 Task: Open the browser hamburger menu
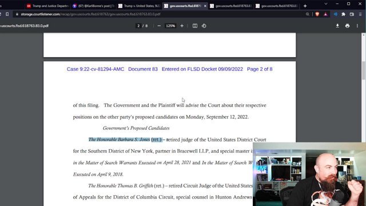click(x=360, y=14)
